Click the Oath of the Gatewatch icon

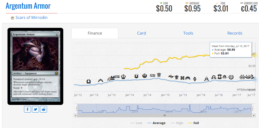pos(207,79)
